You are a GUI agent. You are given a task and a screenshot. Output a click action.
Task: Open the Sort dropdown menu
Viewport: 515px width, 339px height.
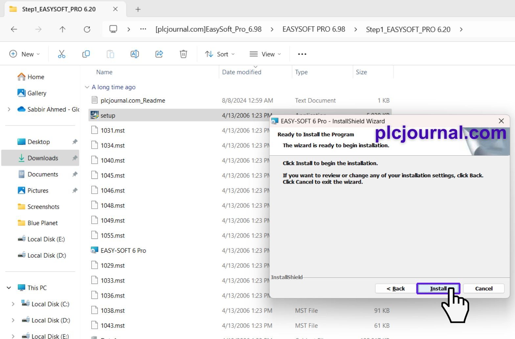point(220,54)
